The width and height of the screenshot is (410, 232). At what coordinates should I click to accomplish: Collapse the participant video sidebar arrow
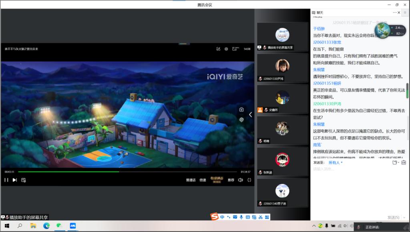pyautogui.click(x=251, y=115)
